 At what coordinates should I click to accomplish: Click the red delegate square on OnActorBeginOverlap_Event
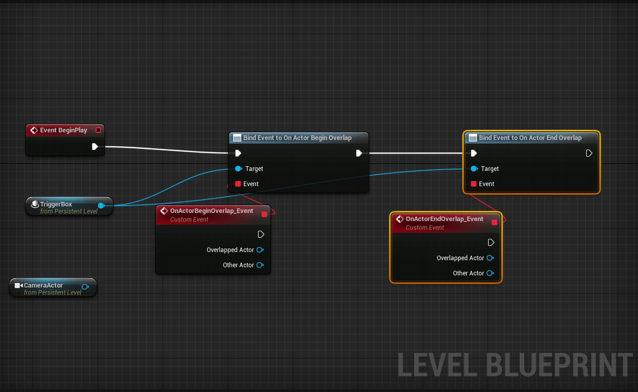[x=264, y=214]
